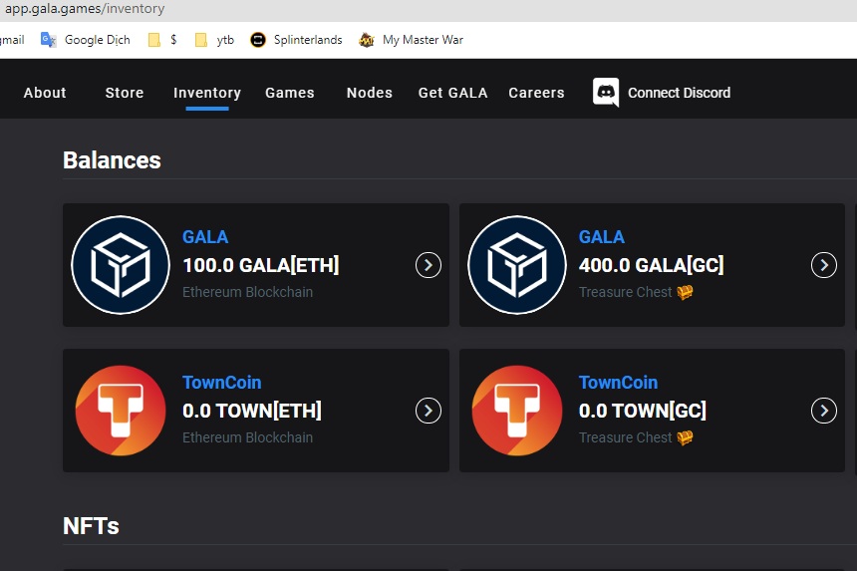This screenshot has width=857, height=571.
Task: Click treasure chest icon under TOWN[GC]
Action: coord(685,437)
